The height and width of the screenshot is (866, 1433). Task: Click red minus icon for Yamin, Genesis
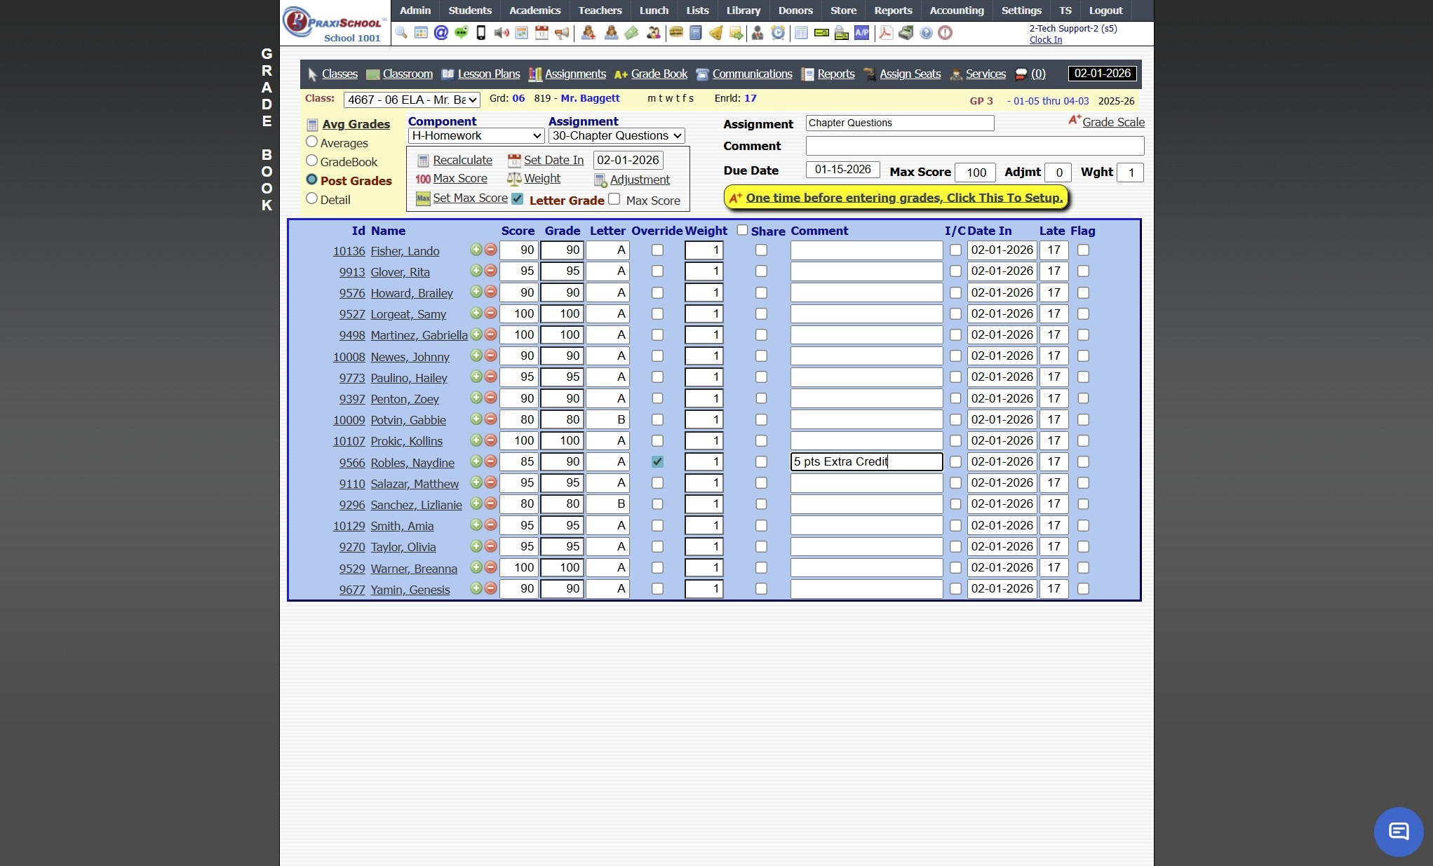click(x=490, y=588)
